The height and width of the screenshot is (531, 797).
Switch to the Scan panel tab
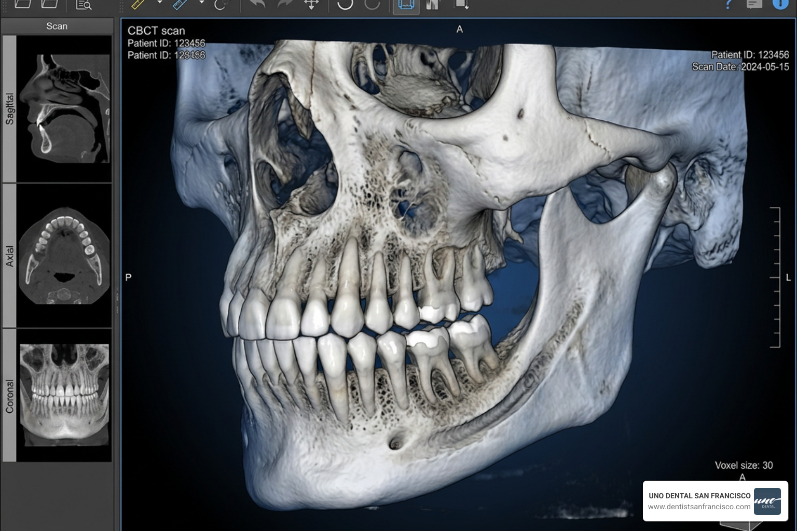(57, 26)
